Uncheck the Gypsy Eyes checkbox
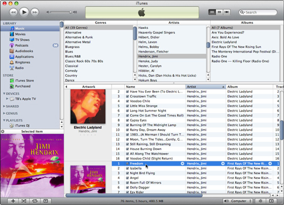Image resolution: width=284 pixels, height=205 pixels. click(x=127, y=120)
